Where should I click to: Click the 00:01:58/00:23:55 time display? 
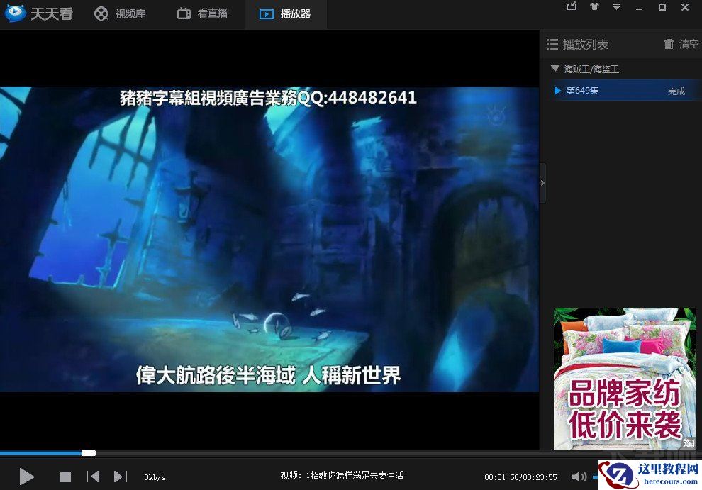coord(520,477)
